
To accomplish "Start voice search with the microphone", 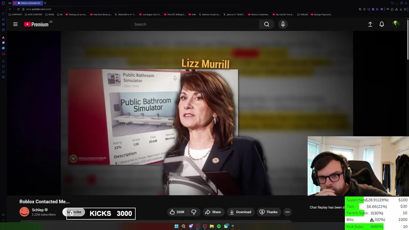I will [283, 24].
